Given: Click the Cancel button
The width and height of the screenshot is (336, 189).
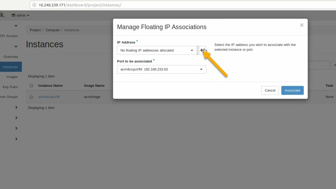Looking at the screenshot, I should click(x=270, y=90).
